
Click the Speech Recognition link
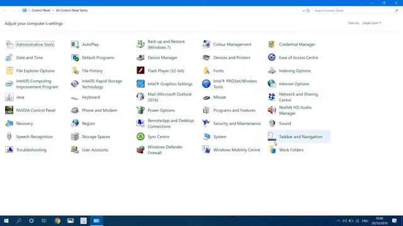click(35, 137)
